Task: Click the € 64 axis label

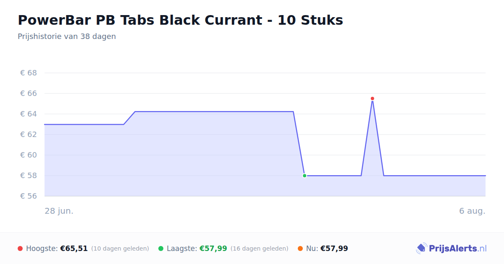Action: 29,114
